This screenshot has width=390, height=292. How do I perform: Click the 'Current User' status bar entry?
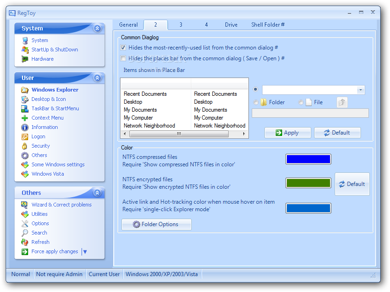[x=104, y=274]
